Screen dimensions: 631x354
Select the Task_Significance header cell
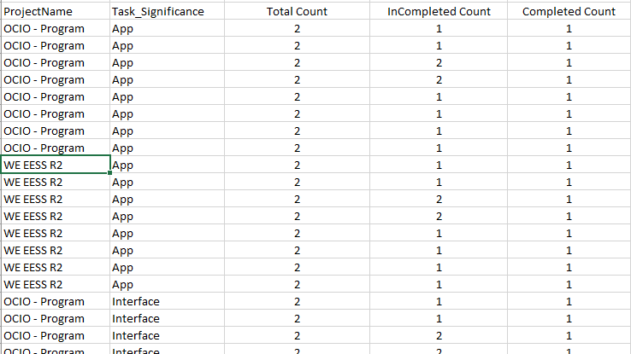click(x=167, y=11)
